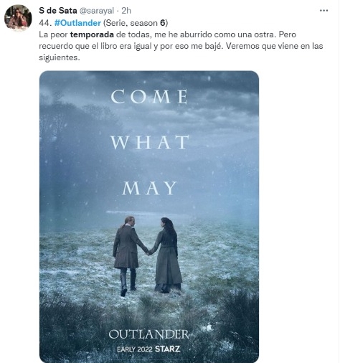Open the 2h timestamp link
The image size is (340, 363).
coord(126,11)
